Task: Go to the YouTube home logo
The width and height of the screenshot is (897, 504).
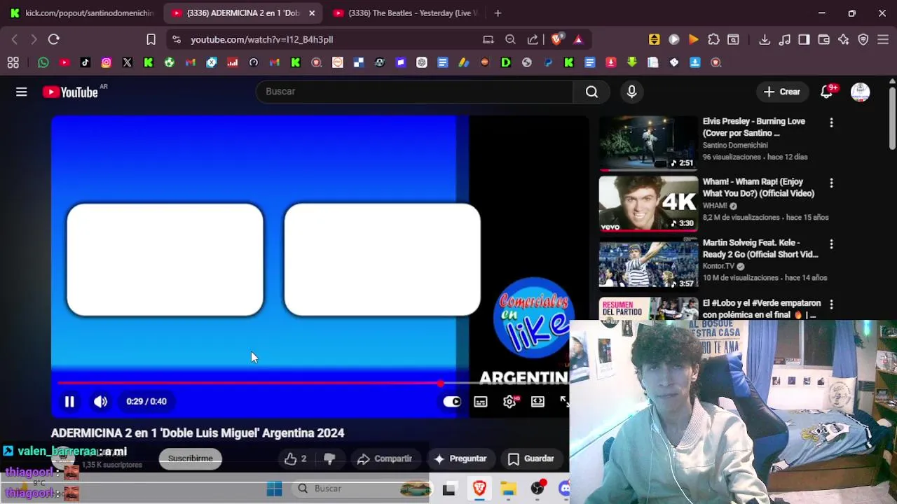Action: (x=70, y=92)
